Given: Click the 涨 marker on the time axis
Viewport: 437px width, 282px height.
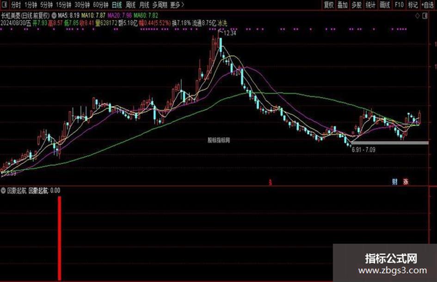Looking at the screenshot, I should pos(406,182).
